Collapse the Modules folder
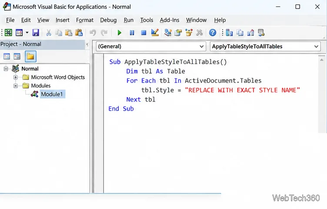327x209 pixels. click(15, 86)
